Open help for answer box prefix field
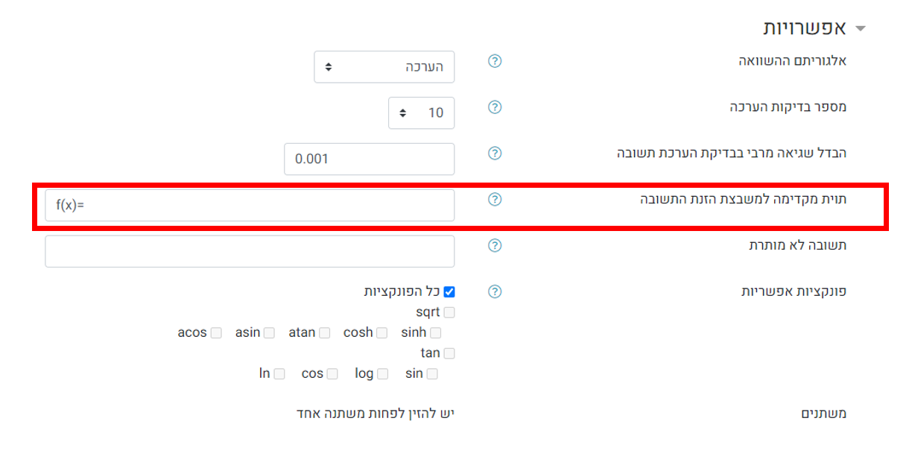Image resolution: width=912 pixels, height=465 pixels. click(495, 200)
